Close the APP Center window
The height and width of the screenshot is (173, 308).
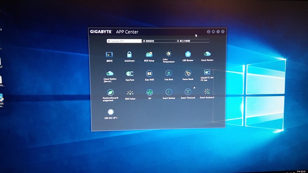[x=223, y=32]
